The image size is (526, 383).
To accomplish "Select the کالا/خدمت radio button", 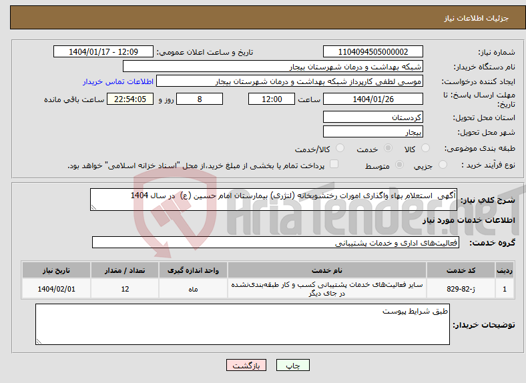I will pyautogui.click(x=340, y=148).
